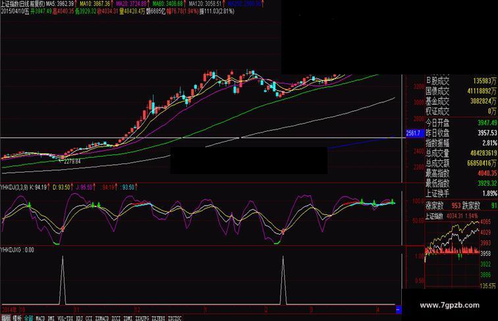Click the green KDJ buy arrow near October

click(x=30, y=205)
